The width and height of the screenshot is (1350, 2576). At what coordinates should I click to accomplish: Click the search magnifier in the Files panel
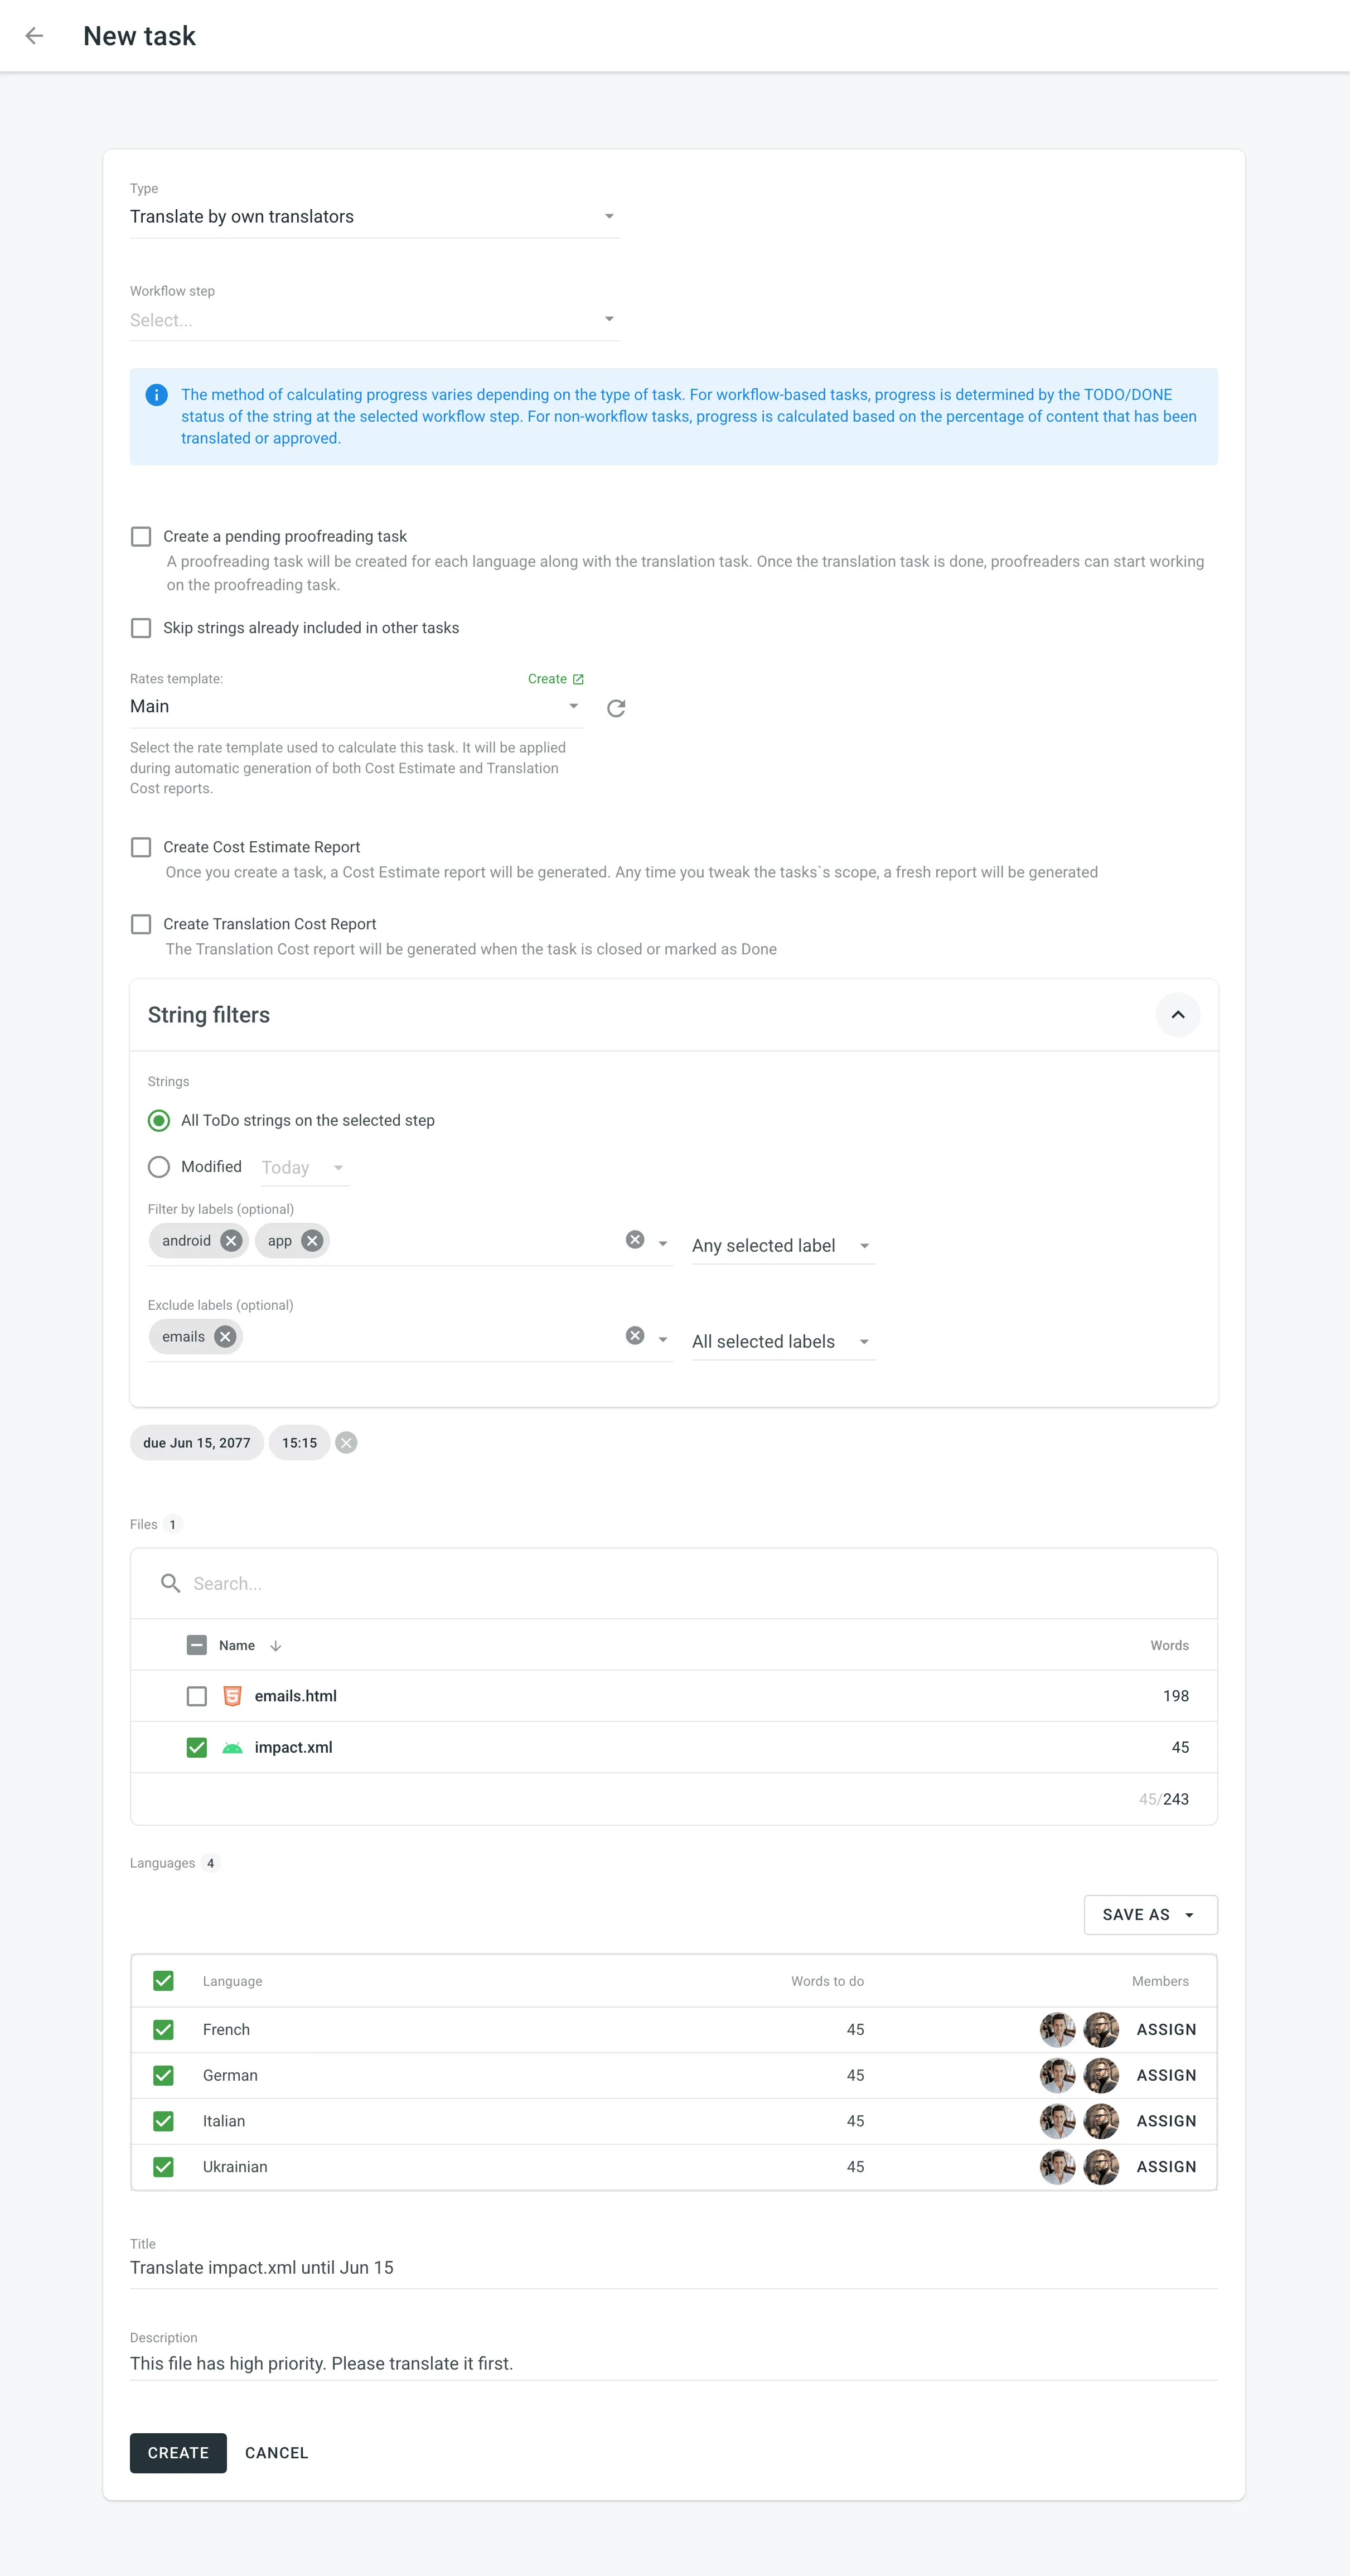tap(170, 1583)
